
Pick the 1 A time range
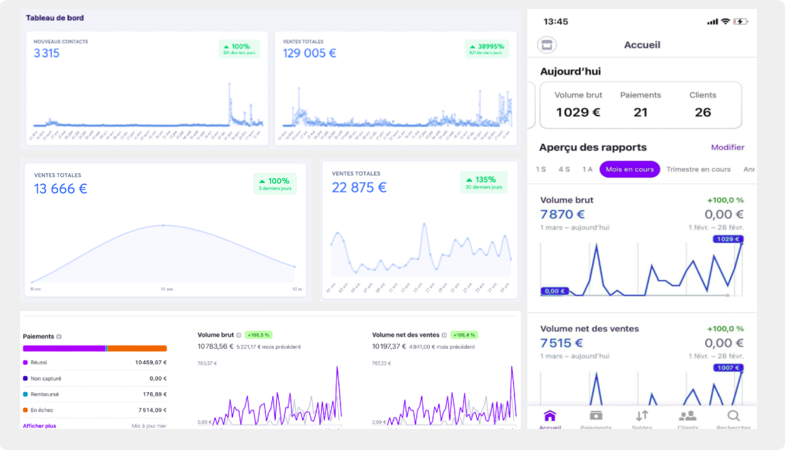[x=587, y=169]
